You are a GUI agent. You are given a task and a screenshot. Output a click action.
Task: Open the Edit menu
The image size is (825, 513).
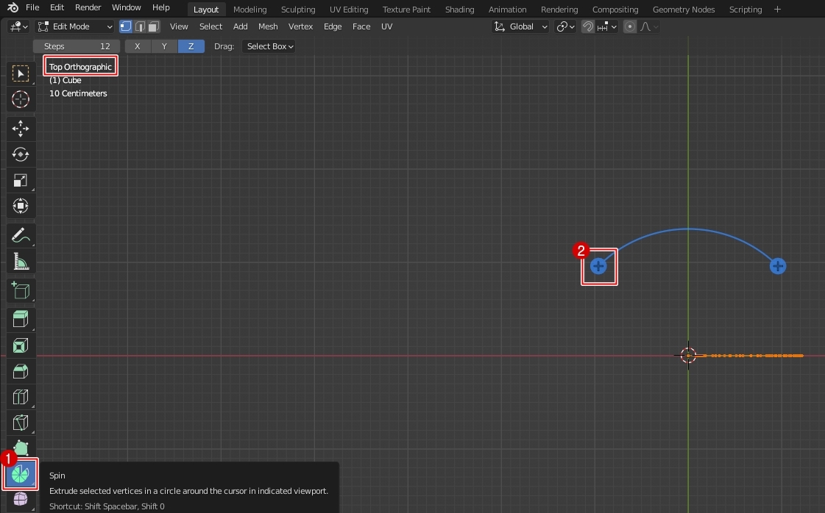[57, 7]
